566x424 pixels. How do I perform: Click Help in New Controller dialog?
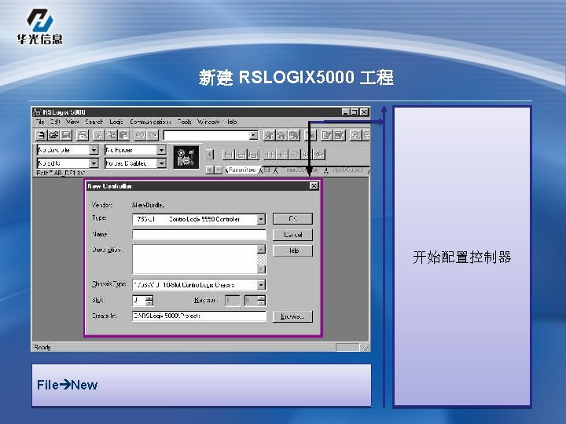click(292, 250)
